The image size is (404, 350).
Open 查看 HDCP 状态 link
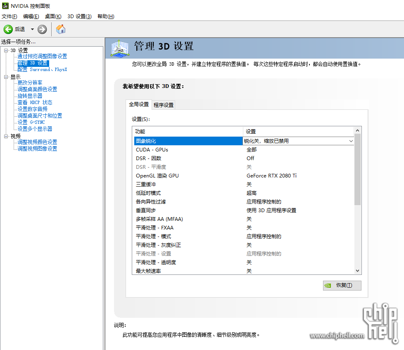35,102
